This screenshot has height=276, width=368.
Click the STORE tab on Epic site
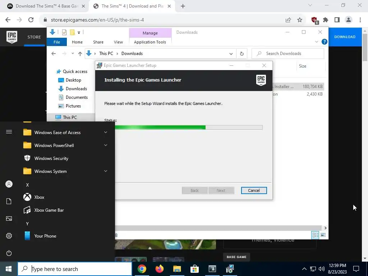coord(34,37)
